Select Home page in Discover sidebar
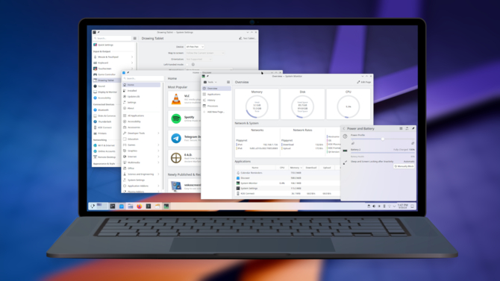500x281 pixels. point(142,85)
